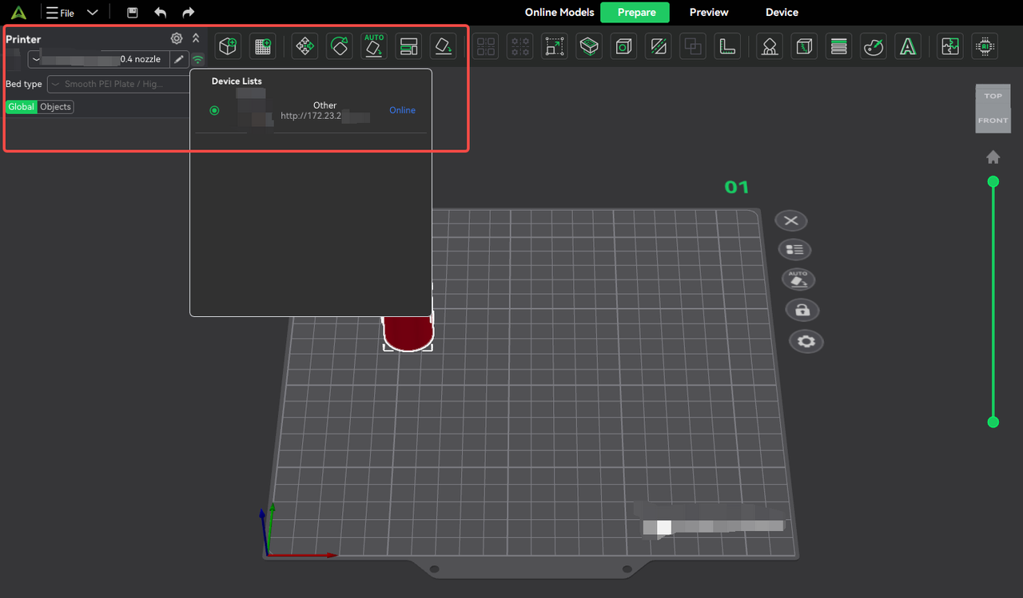Open the Online Models page
This screenshot has width=1023, height=598.
pyautogui.click(x=559, y=12)
